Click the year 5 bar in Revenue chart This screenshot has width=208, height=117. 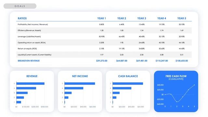click(30, 84)
